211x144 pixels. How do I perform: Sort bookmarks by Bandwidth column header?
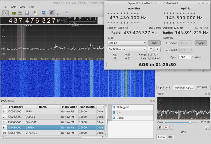87,107
